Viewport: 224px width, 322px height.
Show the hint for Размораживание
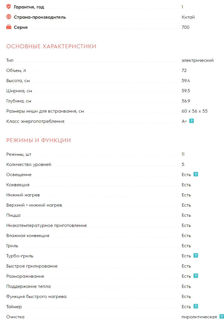[196, 276]
